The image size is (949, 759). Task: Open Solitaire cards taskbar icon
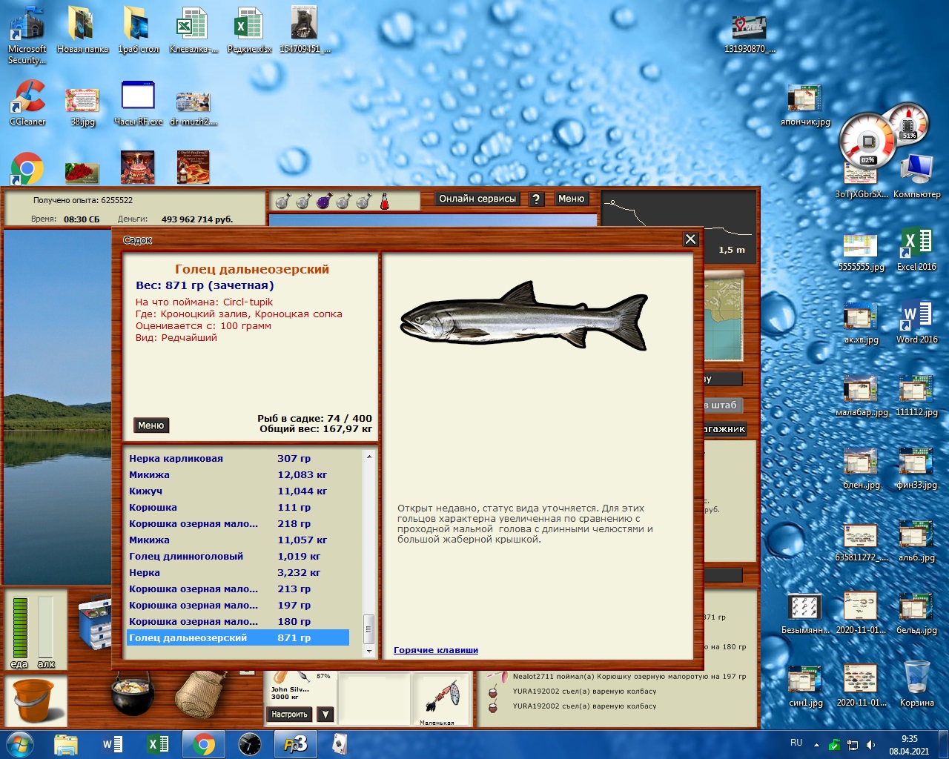pyautogui.click(x=340, y=744)
